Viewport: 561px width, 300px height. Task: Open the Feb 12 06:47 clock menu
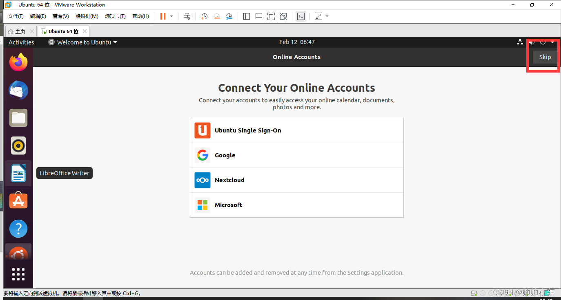tap(297, 42)
